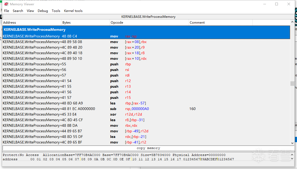The width and height of the screenshot is (297, 169).
Task: Select the mov [rax+08],rbx row
Action: tap(146, 42)
